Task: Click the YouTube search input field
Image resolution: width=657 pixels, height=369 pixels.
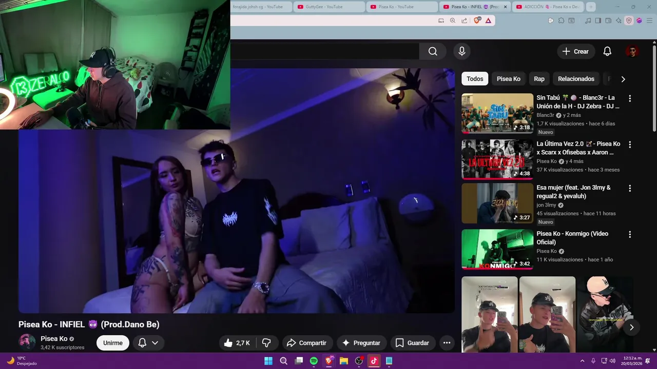Action: point(324,51)
